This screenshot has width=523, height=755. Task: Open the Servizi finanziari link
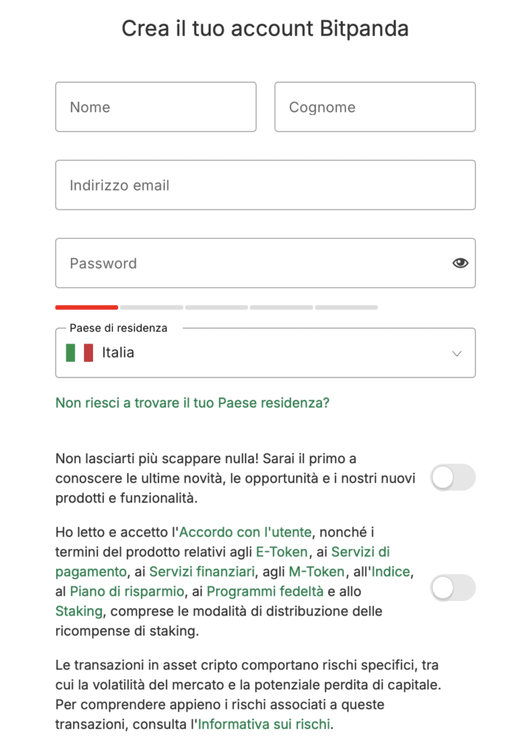202,571
